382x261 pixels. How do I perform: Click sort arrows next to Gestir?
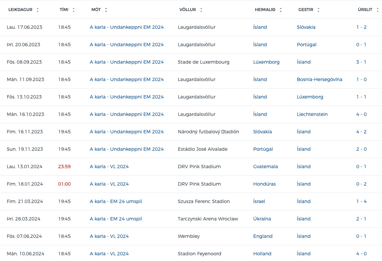318,10
